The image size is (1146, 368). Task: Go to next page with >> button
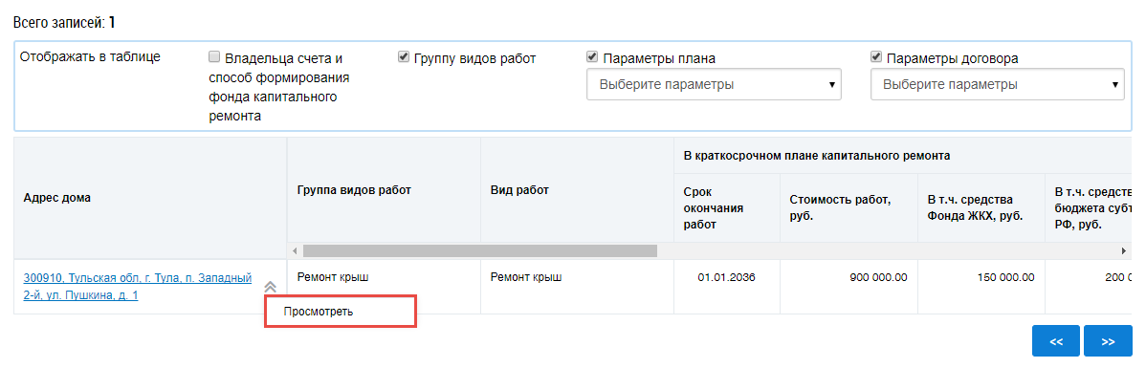tap(1108, 341)
